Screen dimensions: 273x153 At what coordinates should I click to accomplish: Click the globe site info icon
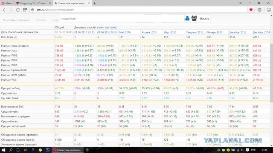(32, 10)
